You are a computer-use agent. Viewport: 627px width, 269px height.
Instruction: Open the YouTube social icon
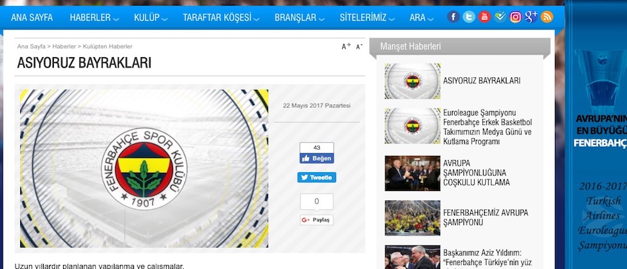point(484,17)
